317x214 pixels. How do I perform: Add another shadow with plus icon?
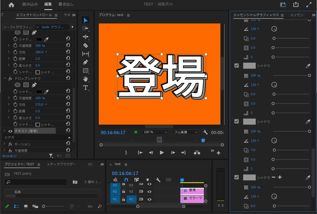click(280, 177)
